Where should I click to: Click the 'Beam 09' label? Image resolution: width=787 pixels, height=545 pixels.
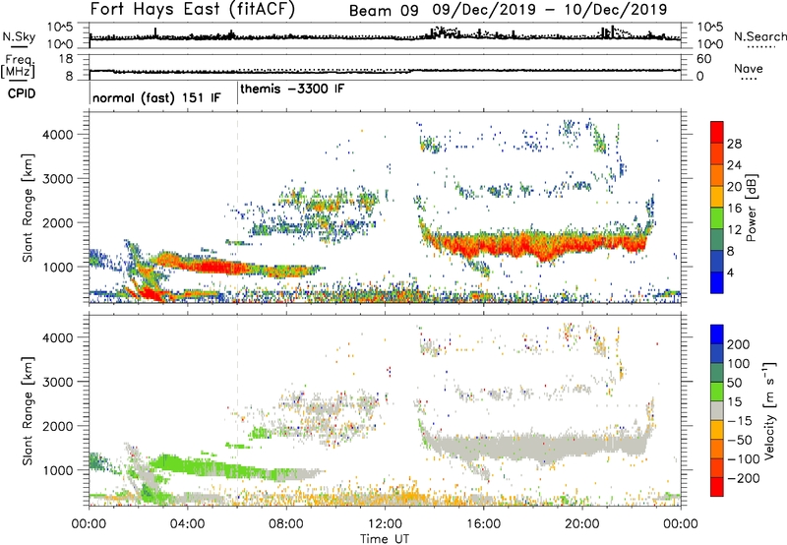[384, 11]
